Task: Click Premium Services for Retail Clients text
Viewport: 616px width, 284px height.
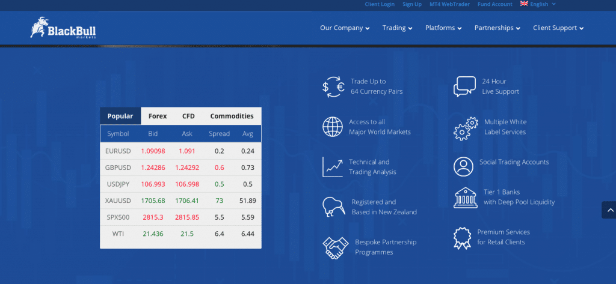Action: click(504, 237)
